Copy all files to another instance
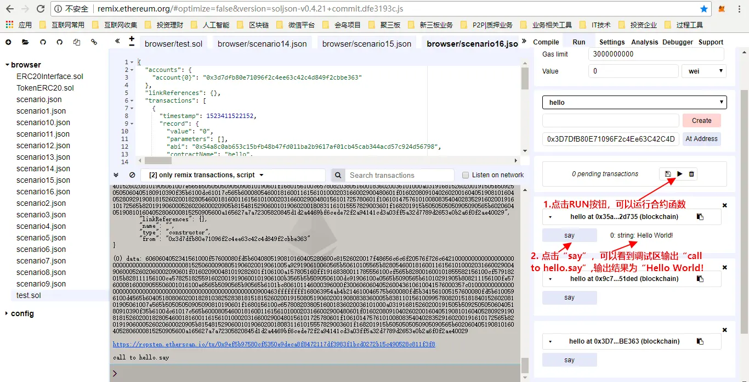Screen dimensions: 749x382 tap(77, 42)
